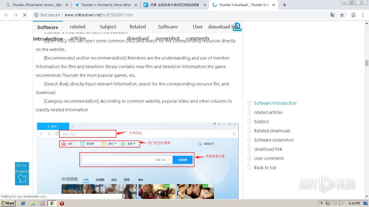This screenshot has width=369, height=207.
Task: Launch Internet Explorer from the taskbar
Action: click(x=23, y=203)
